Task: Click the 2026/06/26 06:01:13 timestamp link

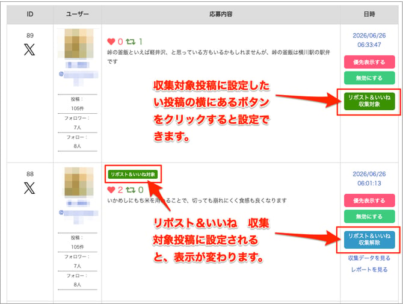Action: 369,179
